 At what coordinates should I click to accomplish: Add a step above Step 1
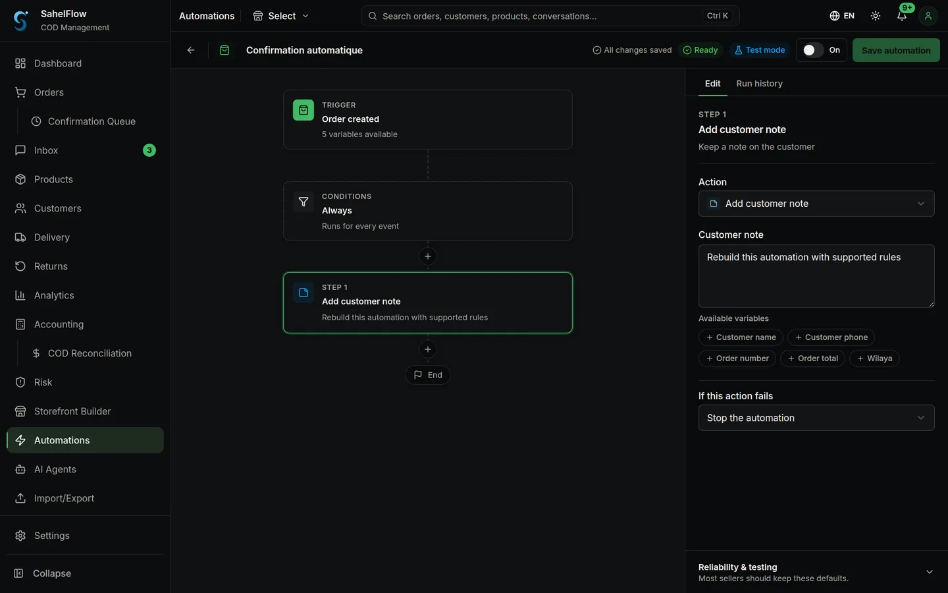point(428,256)
